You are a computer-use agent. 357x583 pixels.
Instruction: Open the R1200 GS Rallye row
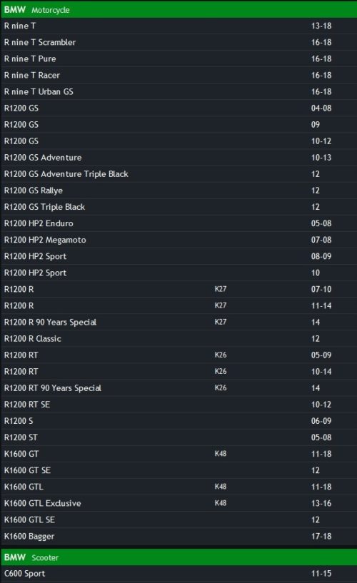[178, 191]
